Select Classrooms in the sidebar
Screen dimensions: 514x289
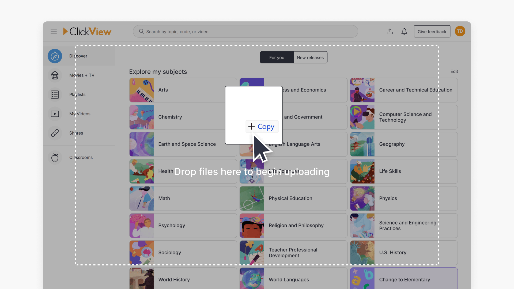[81, 157]
